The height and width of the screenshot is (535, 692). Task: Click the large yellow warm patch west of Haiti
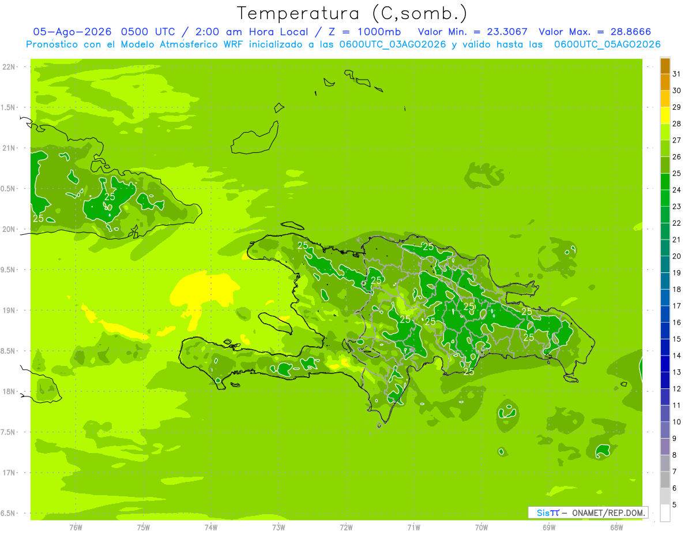pos(198,291)
